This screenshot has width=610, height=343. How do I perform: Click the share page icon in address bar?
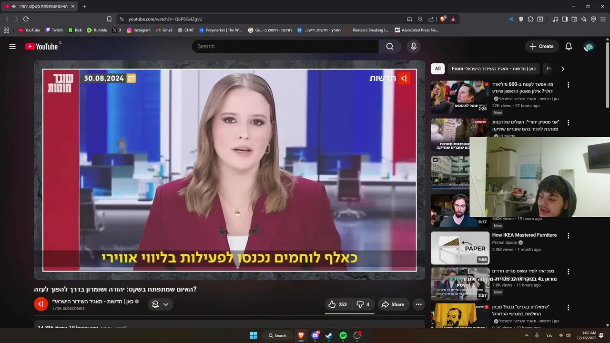click(431, 19)
